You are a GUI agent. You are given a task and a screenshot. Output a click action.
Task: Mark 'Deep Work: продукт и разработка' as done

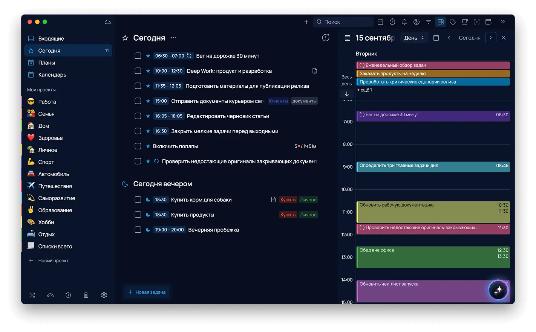pyautogui.click(x=138, y=71)
